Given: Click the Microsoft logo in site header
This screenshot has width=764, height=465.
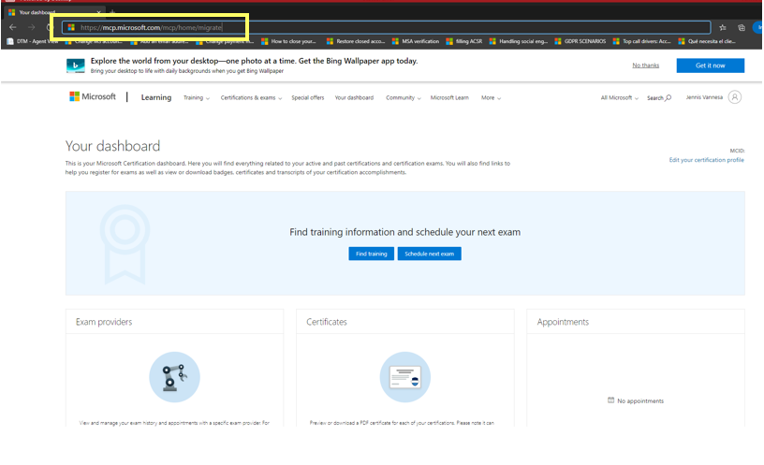Looking at the screenshot, I should click(93, 96).
